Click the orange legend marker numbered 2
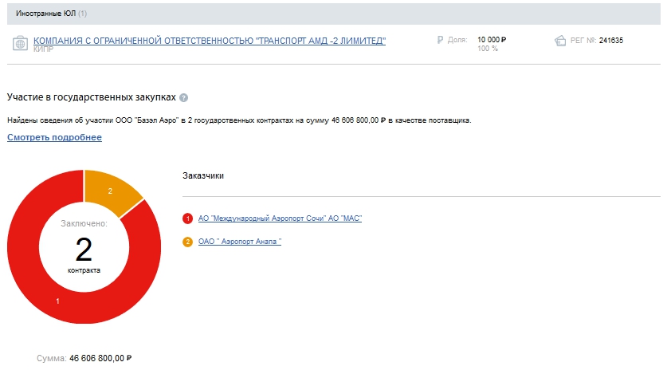 coord(187,242)
